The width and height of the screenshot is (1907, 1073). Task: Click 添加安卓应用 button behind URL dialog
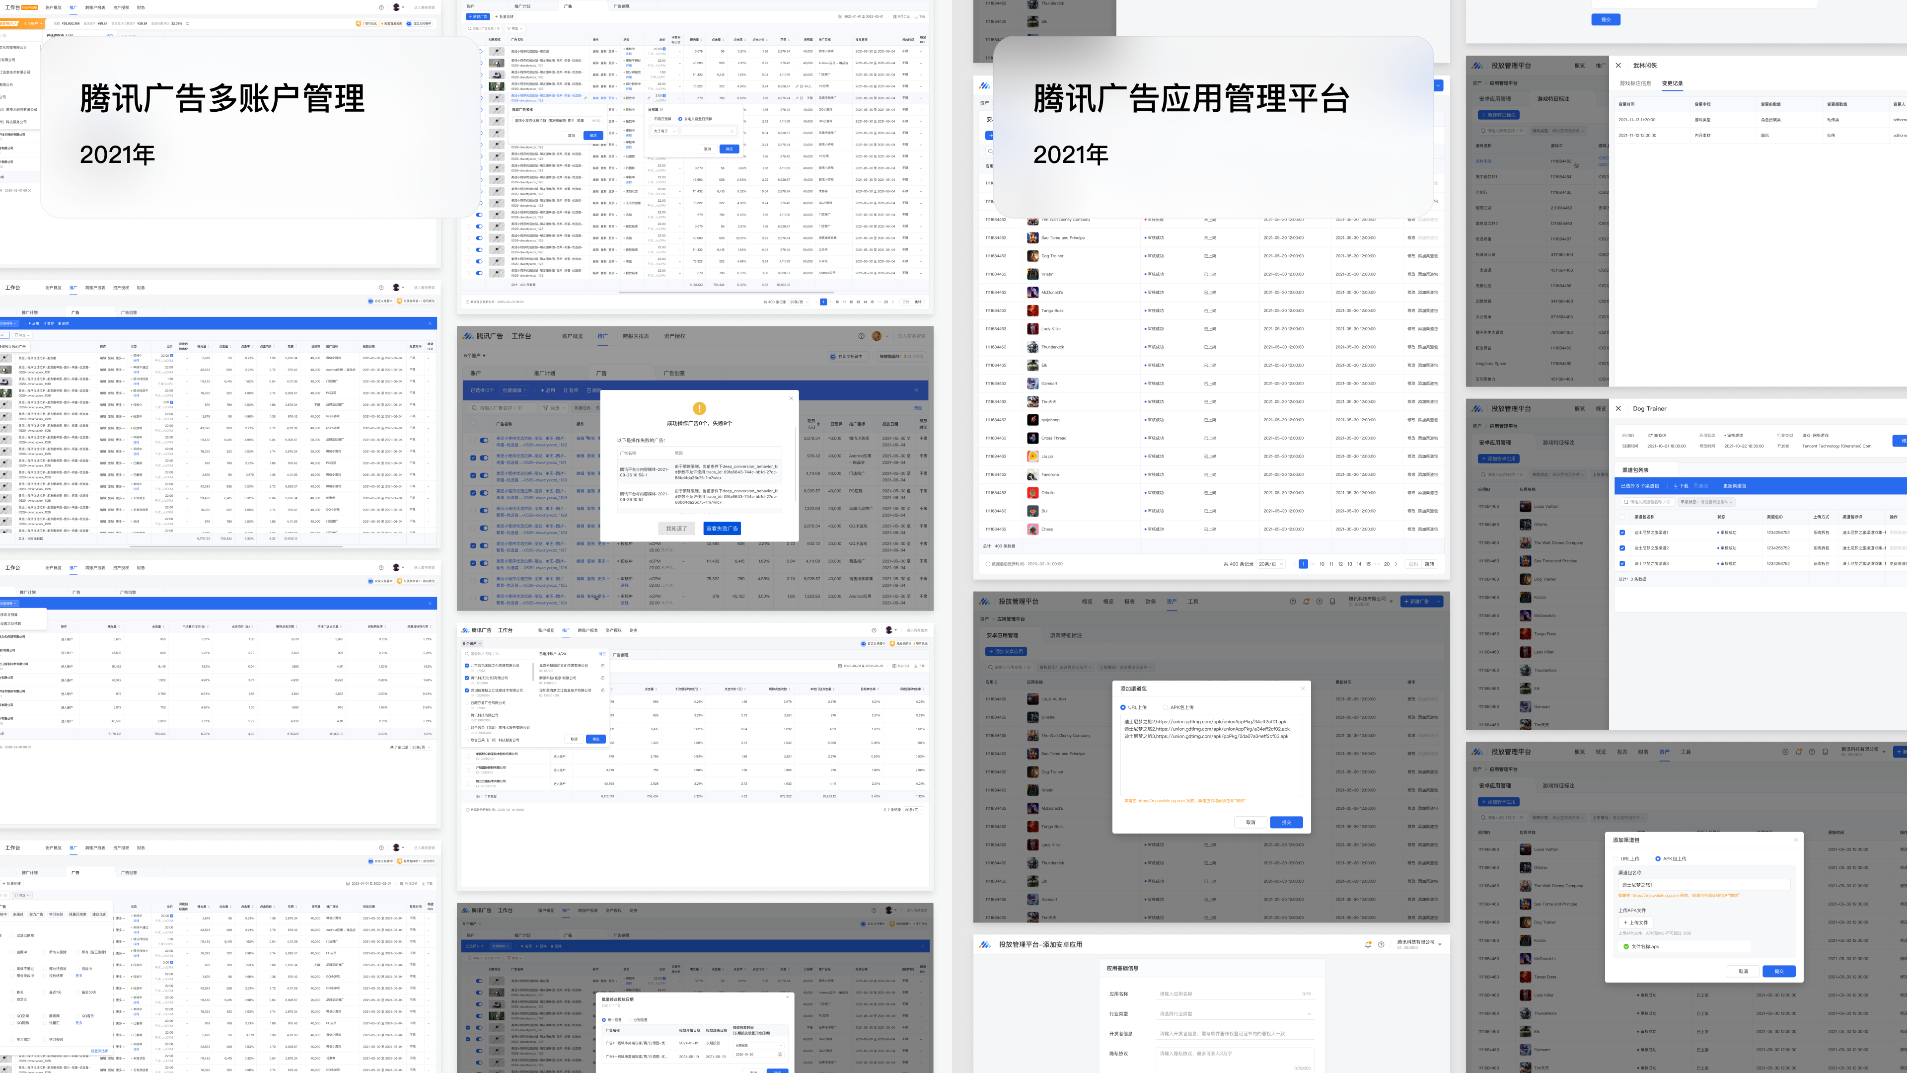(1006, 652)
